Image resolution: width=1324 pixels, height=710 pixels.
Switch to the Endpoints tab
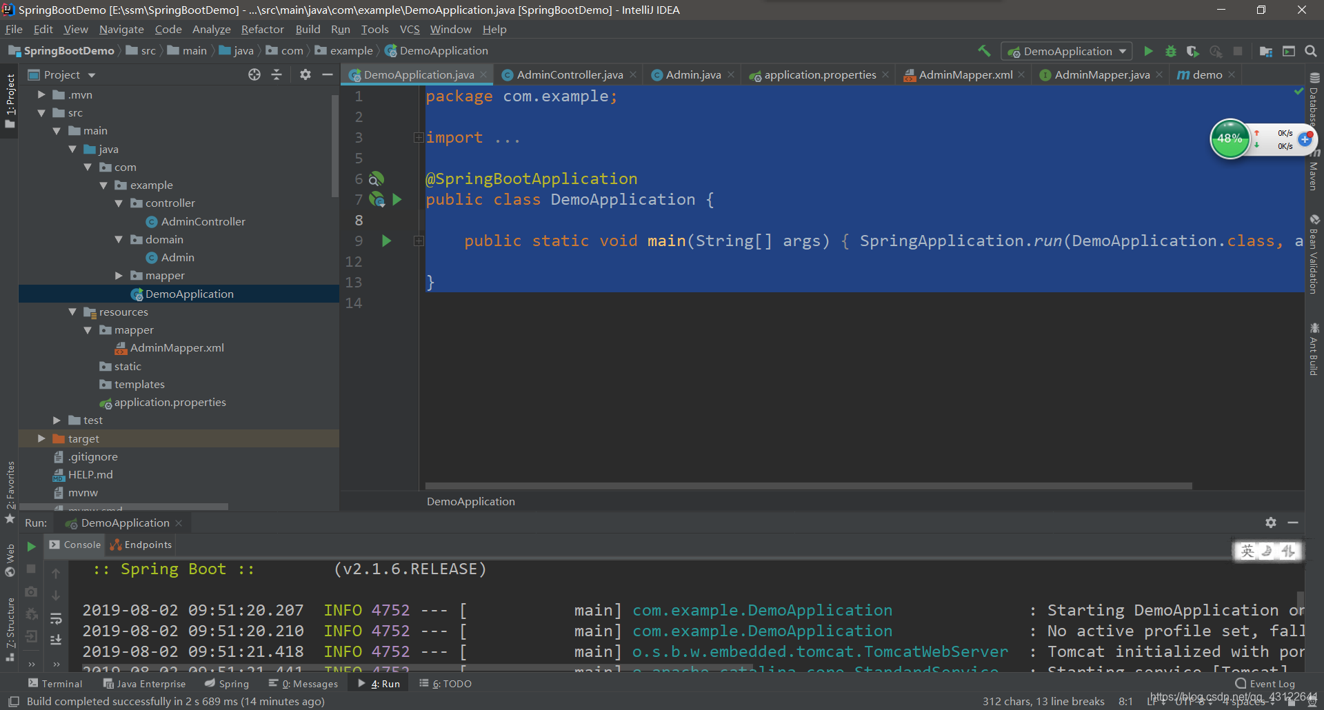click(141, 545)
